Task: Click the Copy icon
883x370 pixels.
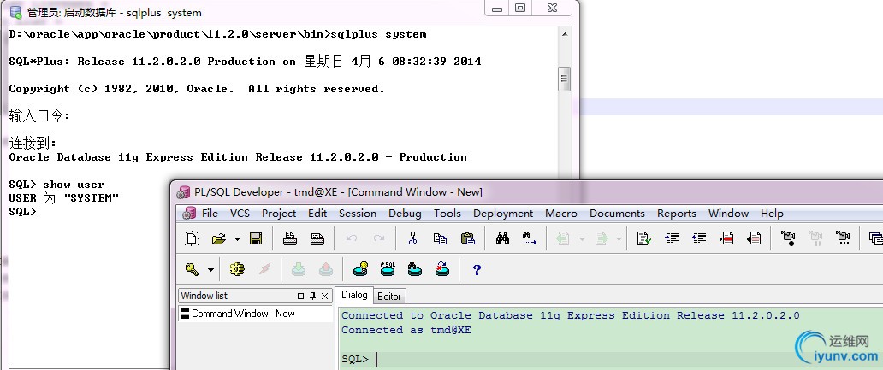Action: [440, 238]
